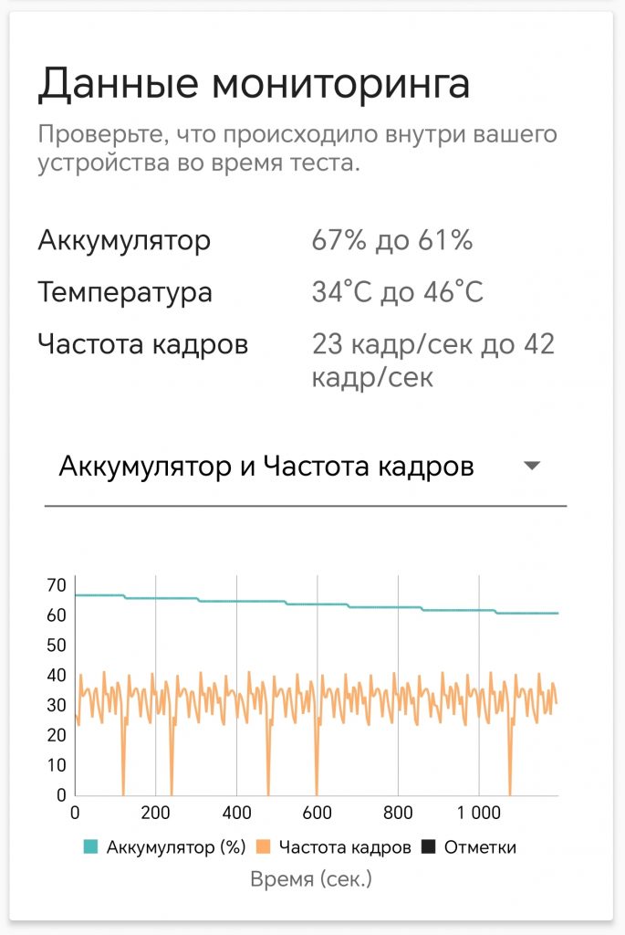Screen dimensions: 625x935
Task: Click the teal battery line on the chart
Action: pos(316,604)
